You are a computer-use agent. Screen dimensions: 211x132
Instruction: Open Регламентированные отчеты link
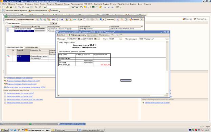tap(157, 103)
